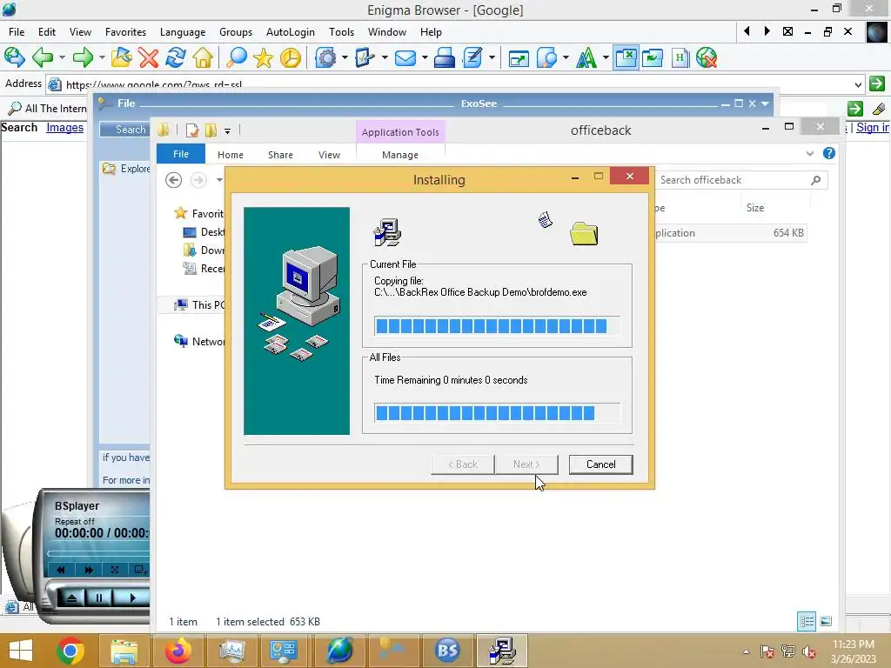Click the green Back arrow in Enigma Browser

coord(44,58)
